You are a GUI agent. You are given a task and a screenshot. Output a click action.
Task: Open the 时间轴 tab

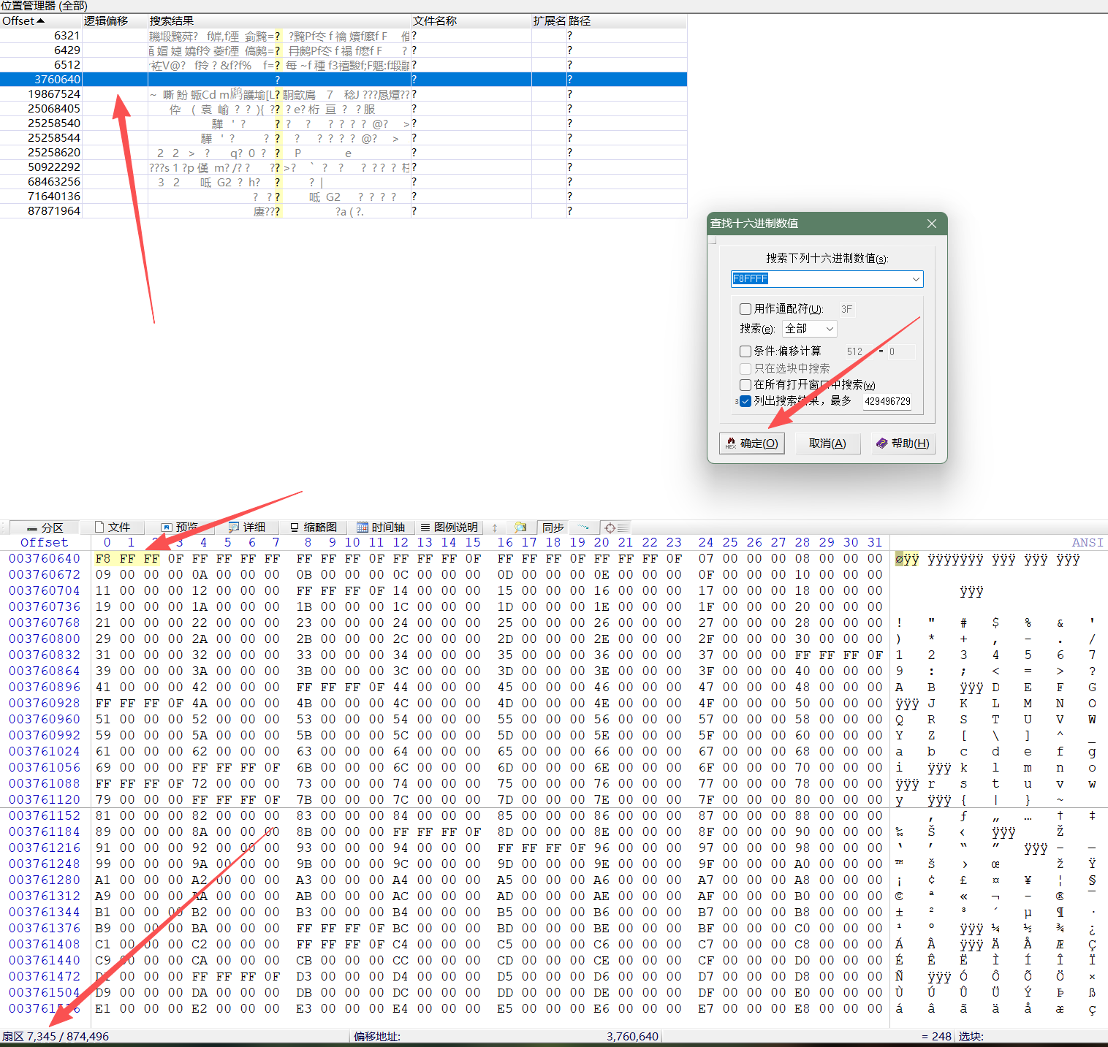381,528
